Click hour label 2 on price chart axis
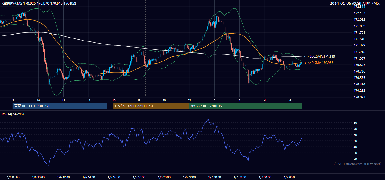Image resolution: width=385 pixels, height=180 pixels. 239,100
